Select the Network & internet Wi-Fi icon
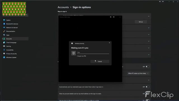Image resolution: width=179 pixels, height=101 pixels. tap(4, 27)
